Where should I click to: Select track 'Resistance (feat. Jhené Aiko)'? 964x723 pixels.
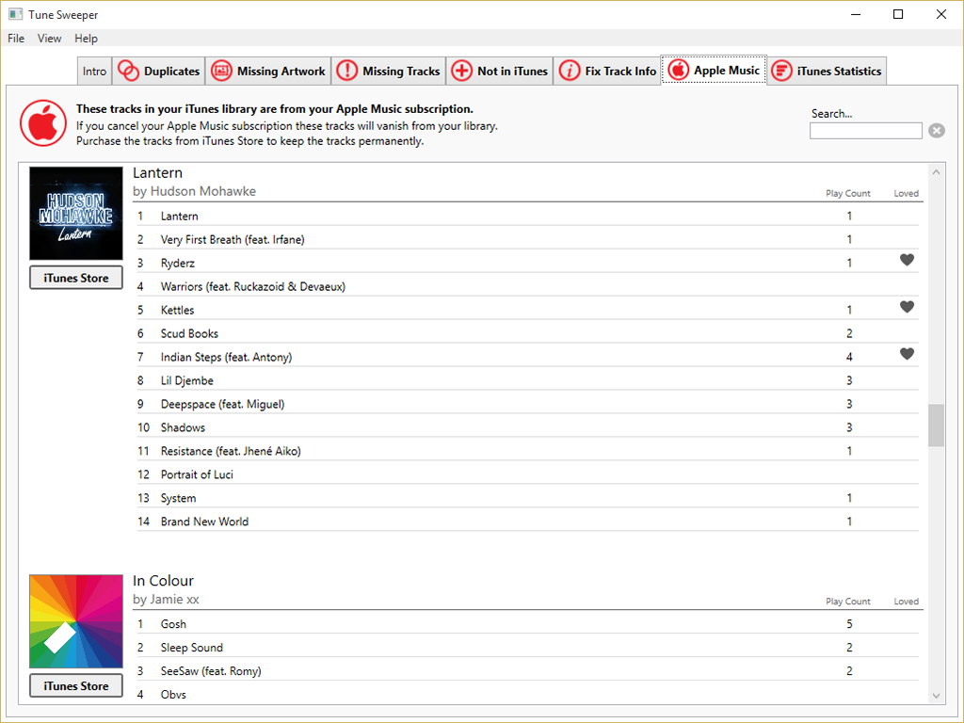527,451
